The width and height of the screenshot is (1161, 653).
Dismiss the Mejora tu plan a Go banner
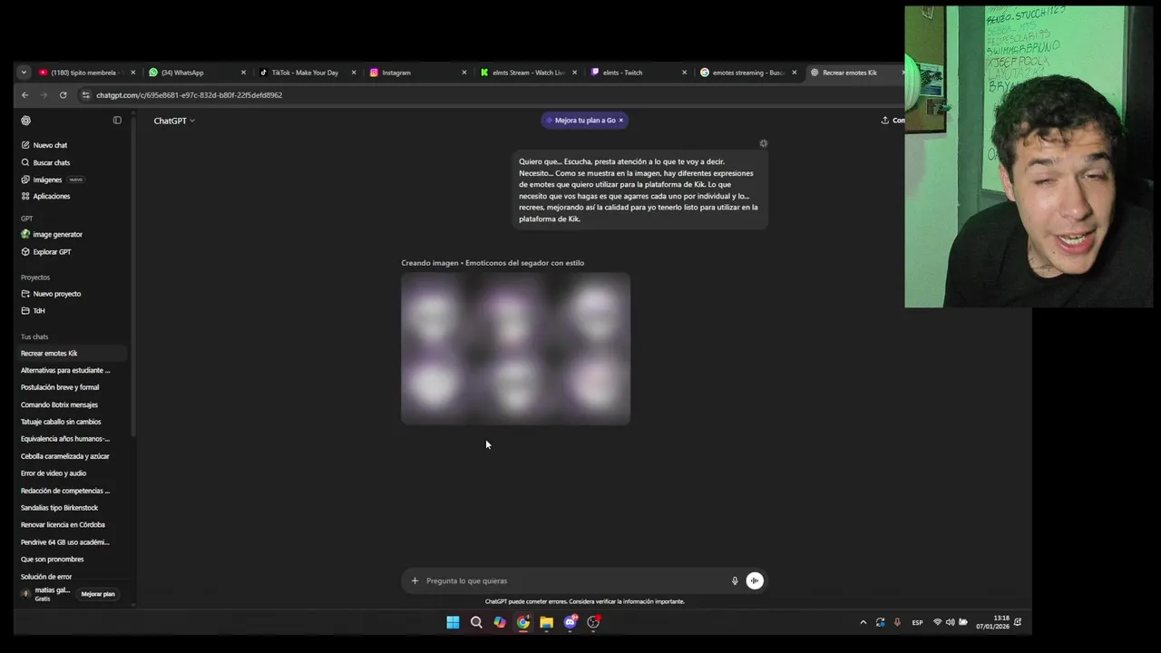tap(620, 120)
